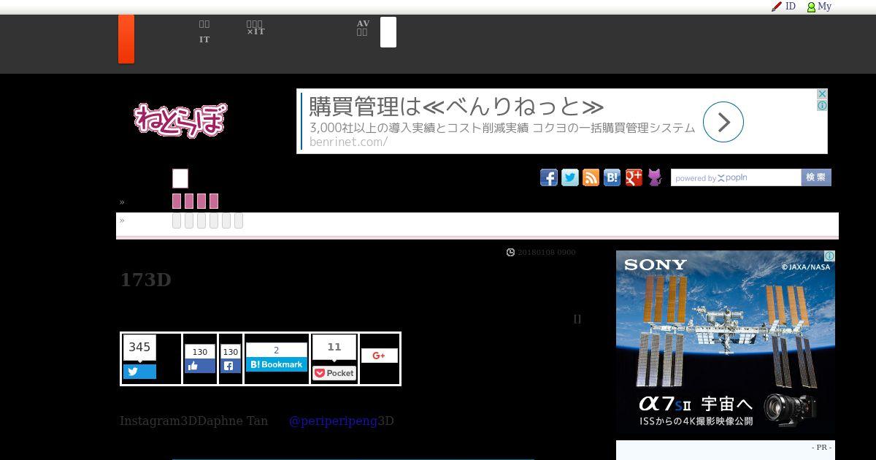Open the ad info icon on the Sony ad

(x=829, y=256)
